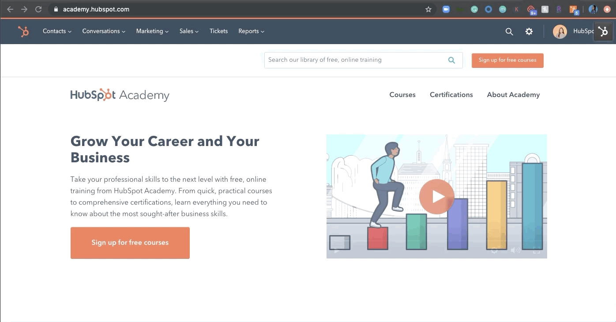Click the orange update arrow icon in Chrome
This screenshot has width=616, height=322.
[x=607, y=9]
